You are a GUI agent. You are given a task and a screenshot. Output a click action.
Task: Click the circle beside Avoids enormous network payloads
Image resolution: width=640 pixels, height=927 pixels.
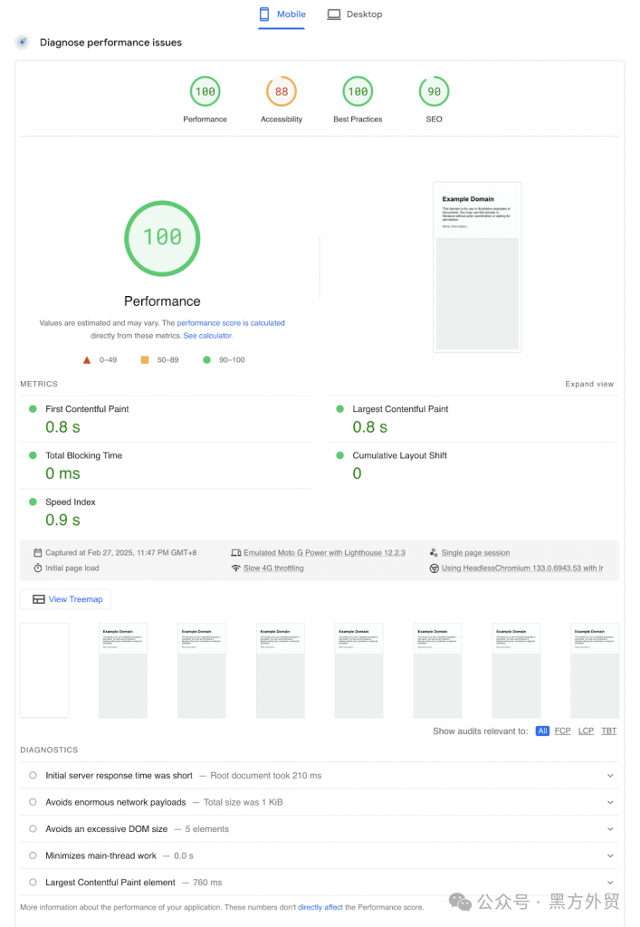click(x=33, y=802)
